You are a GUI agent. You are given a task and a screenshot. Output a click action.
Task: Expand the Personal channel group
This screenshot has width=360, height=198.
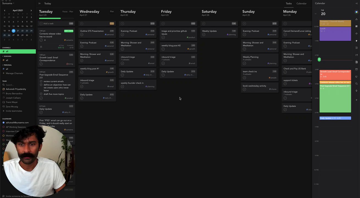3,65
